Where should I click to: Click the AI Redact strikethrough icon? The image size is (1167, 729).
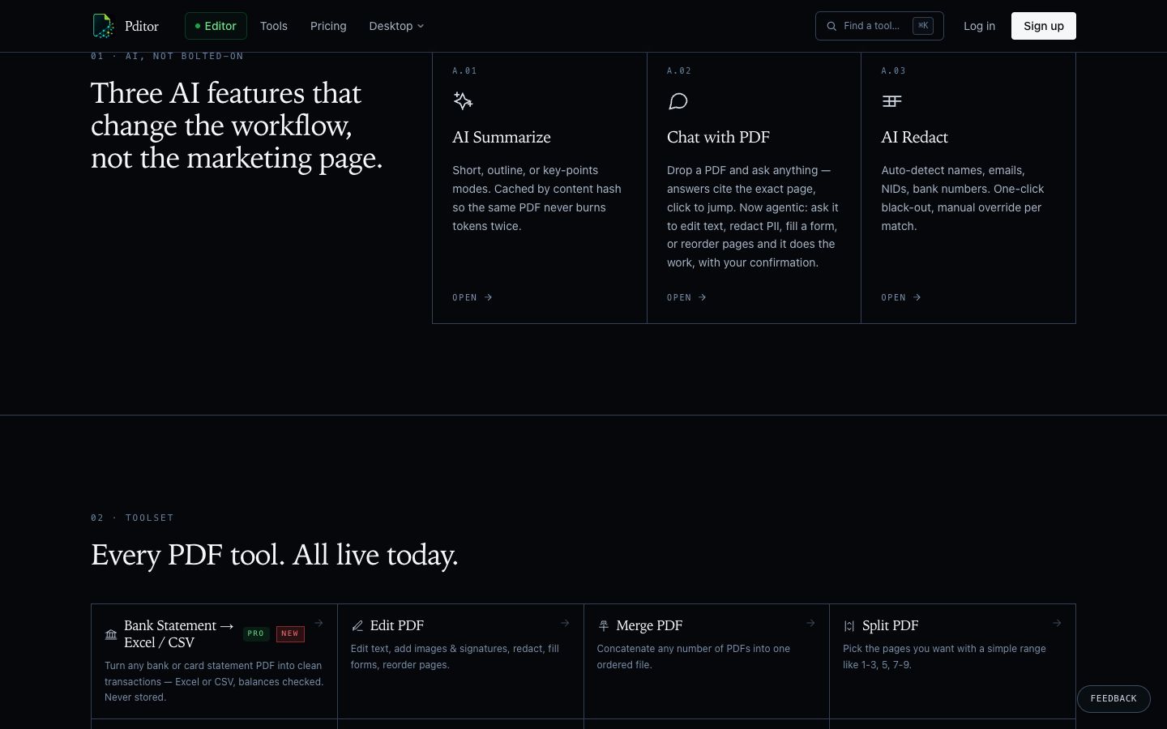[x=891, y=101]
